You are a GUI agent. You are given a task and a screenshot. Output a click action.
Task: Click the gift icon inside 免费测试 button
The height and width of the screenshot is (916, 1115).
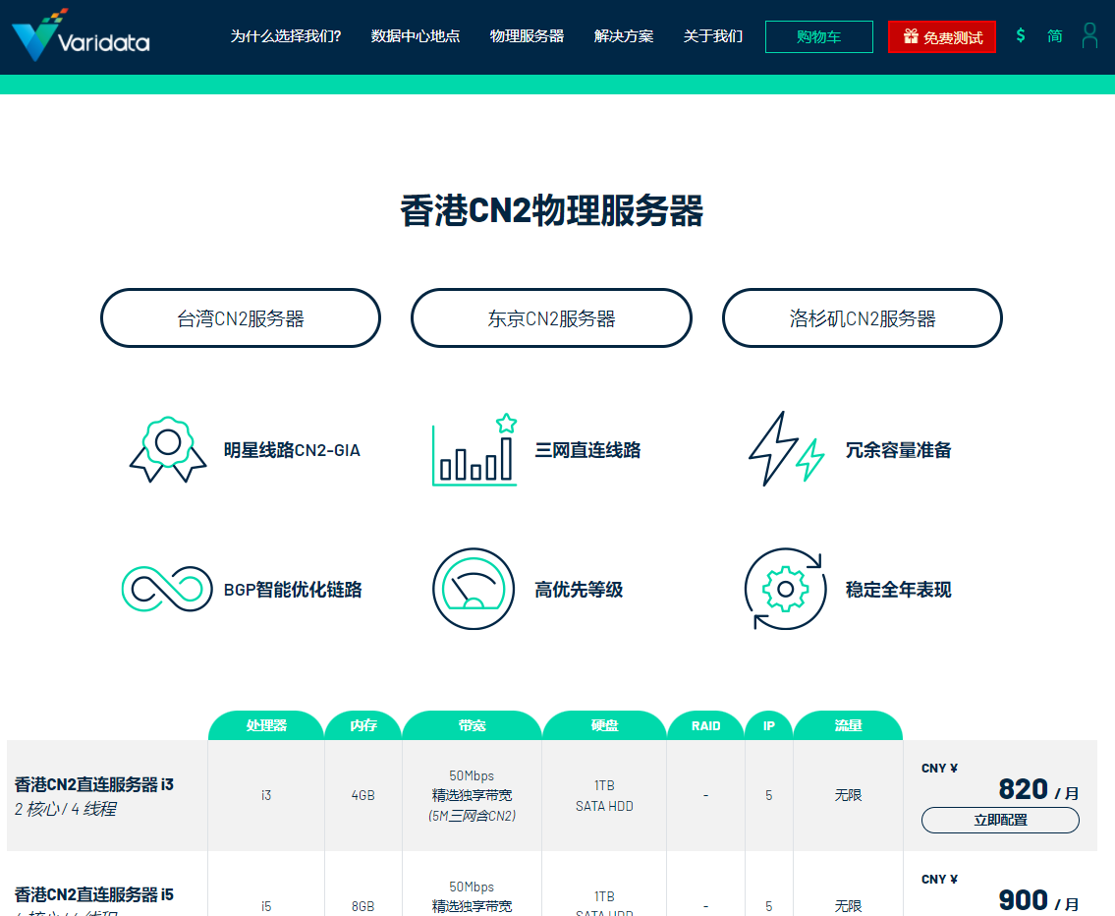coord(911,36)
